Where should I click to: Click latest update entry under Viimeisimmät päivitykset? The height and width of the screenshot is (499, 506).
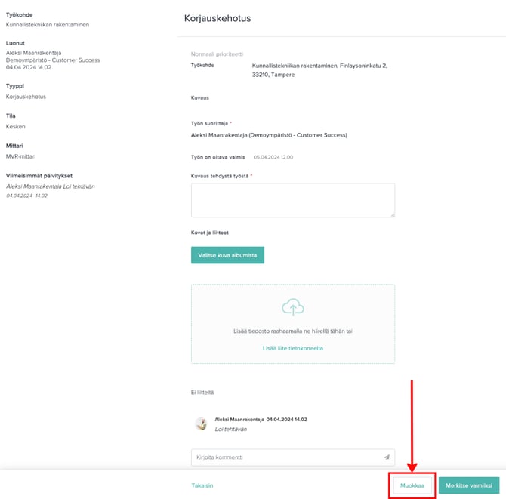click(51, 186)
